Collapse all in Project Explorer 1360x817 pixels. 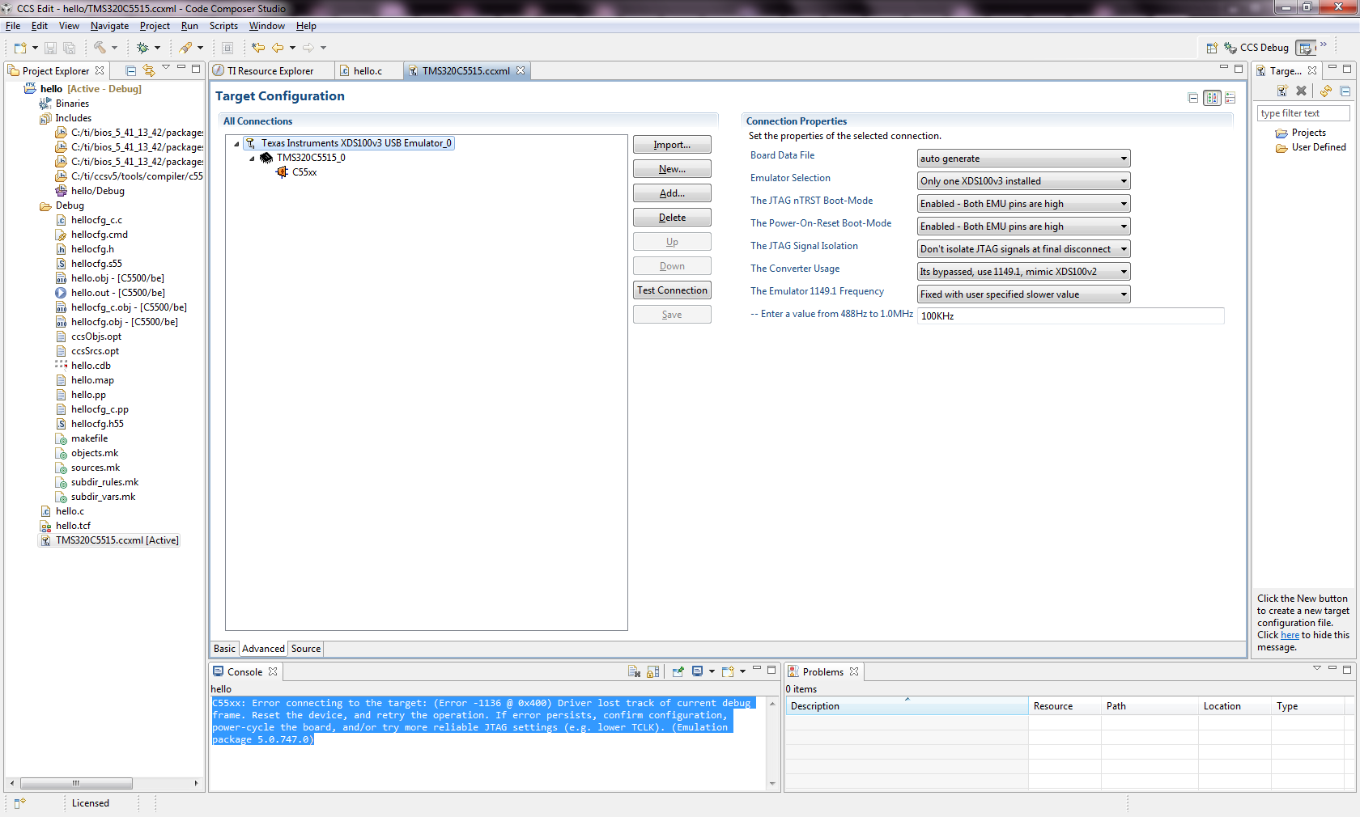130,70
